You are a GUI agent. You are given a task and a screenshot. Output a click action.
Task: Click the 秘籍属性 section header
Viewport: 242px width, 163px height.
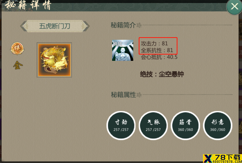(x=123, y=95)
